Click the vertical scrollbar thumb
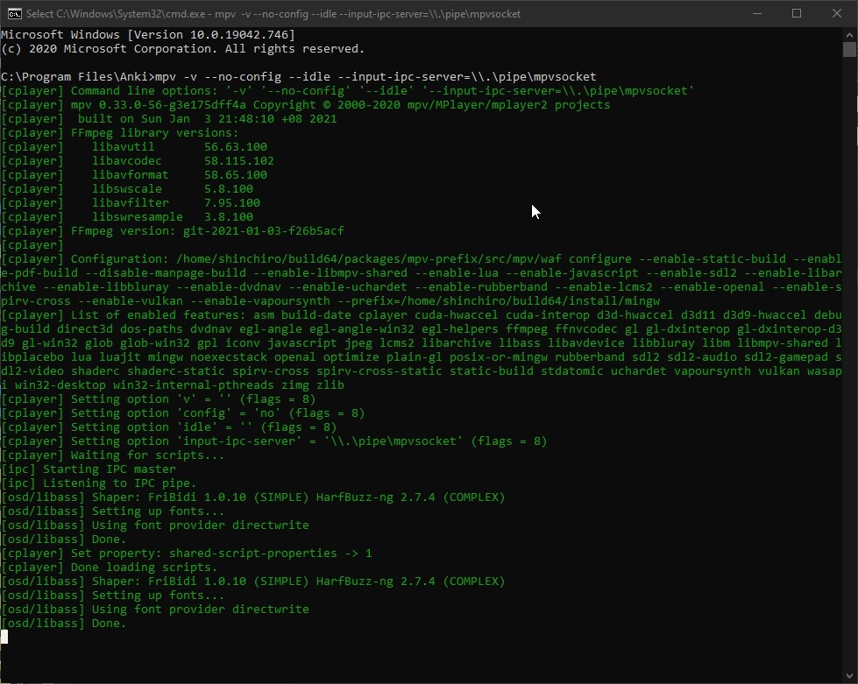The width and height of the screenshot is (858, 684). point(849,49)
